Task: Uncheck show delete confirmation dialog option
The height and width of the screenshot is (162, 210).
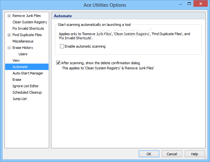Action: click(x=58, y=63)
